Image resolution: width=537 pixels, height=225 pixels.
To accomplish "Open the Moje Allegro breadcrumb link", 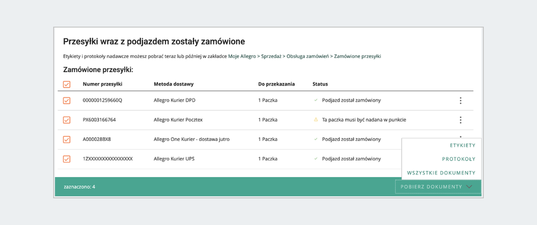I will (242, 56).
